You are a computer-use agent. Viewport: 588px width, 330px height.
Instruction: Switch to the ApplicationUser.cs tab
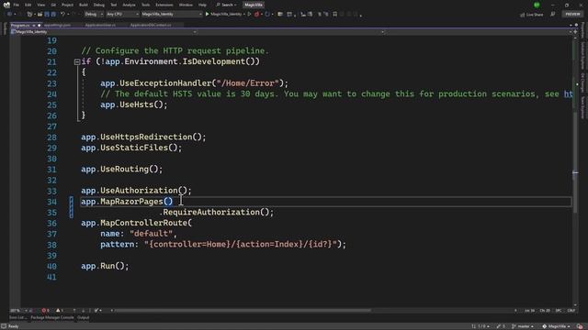coord(100,25)
